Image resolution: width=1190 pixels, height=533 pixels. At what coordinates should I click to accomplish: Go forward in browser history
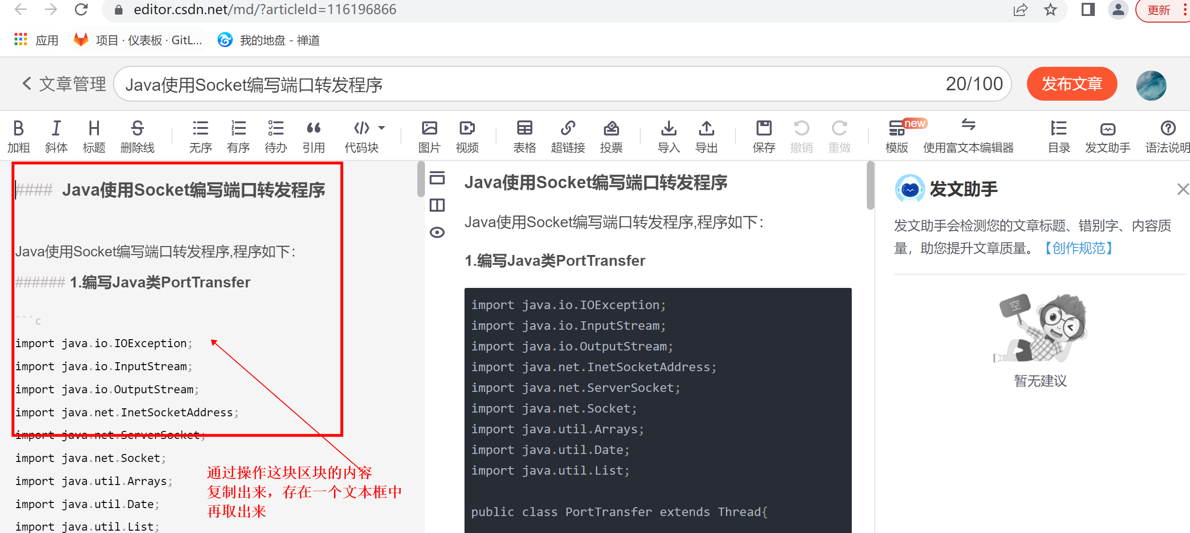coord(50,9)
